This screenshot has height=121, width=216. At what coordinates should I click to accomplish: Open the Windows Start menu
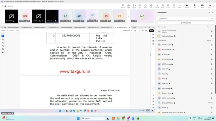point(78,118)
